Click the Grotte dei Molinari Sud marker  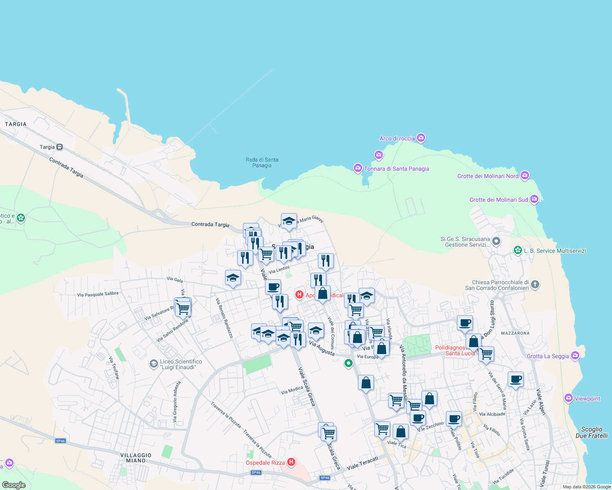coord(534,198)
